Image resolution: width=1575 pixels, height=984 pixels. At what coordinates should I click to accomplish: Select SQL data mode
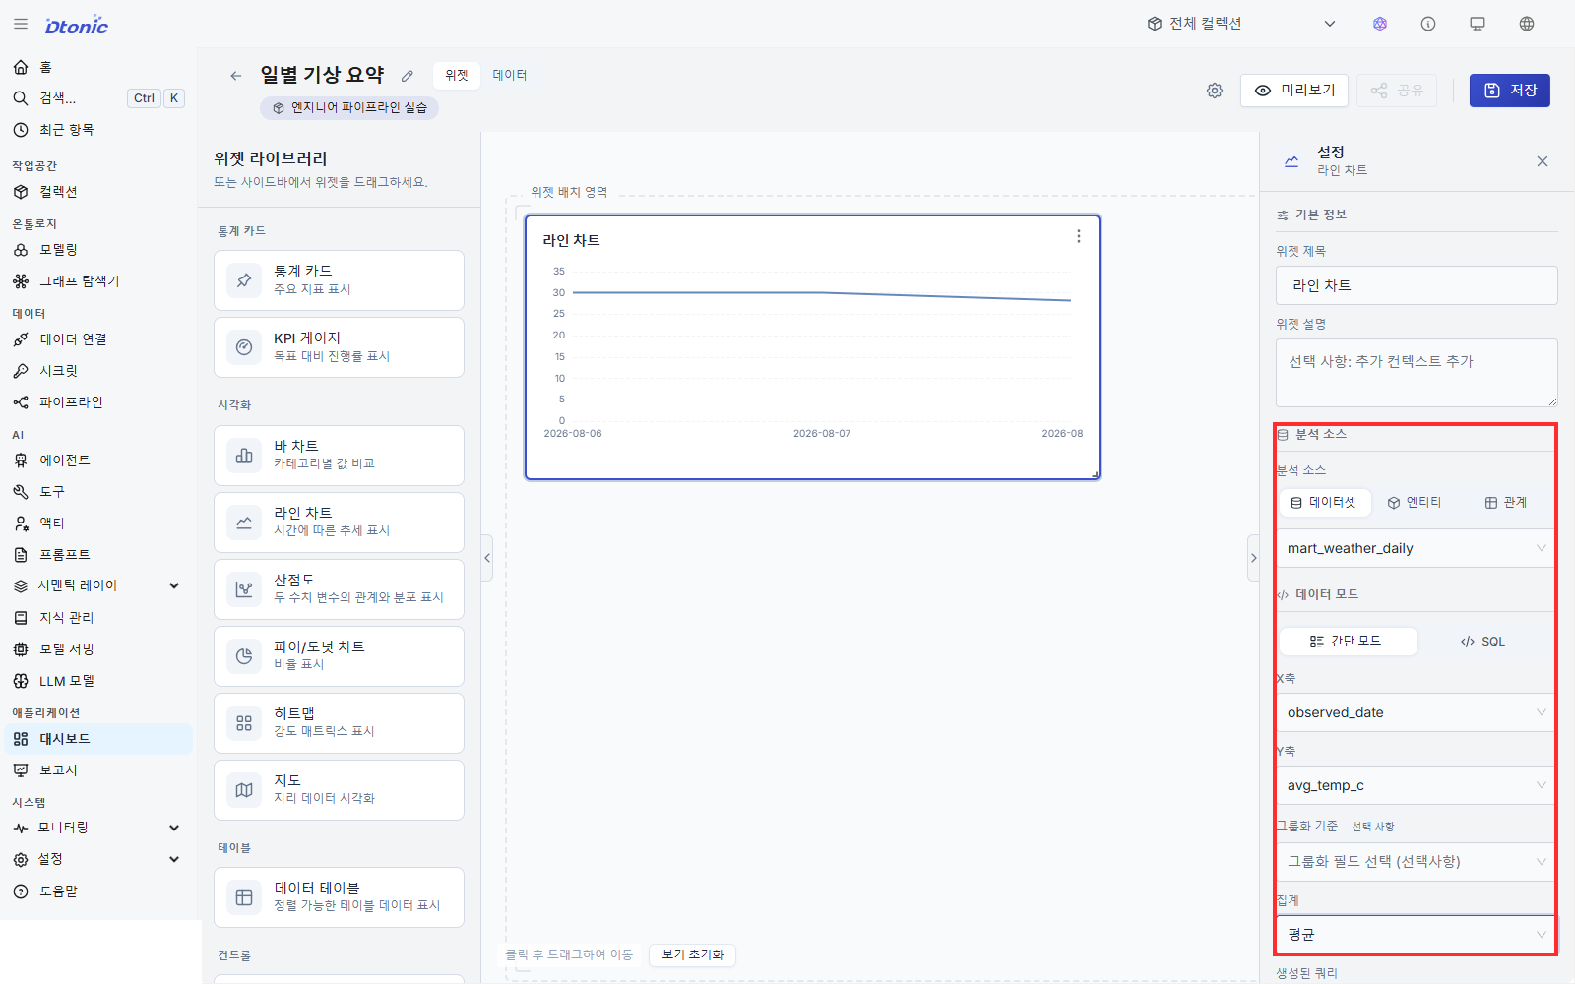(1483, 641)
